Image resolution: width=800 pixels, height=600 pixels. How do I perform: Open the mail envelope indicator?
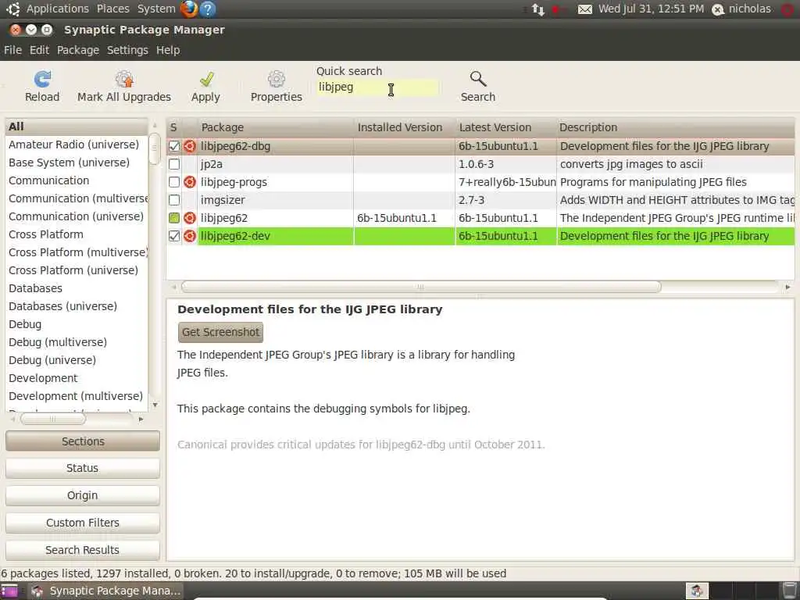(x=584, y=9)
